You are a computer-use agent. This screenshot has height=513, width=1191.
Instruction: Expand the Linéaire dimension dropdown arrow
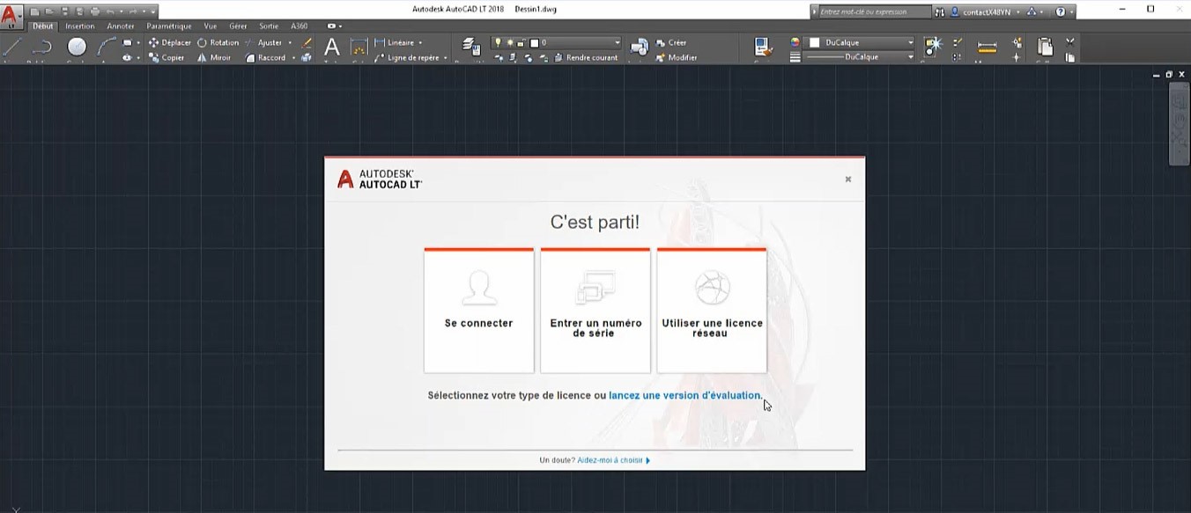pos(420,42)
